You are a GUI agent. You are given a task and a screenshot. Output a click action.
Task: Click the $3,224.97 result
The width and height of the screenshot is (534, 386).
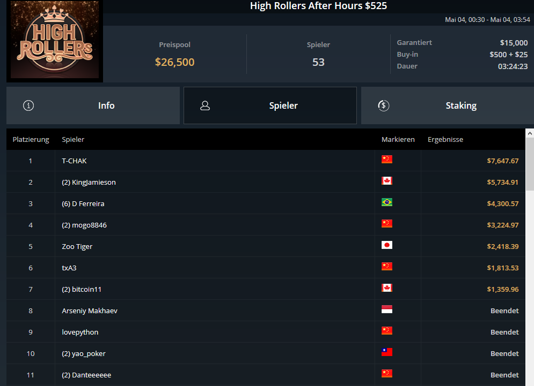(503, 225)
